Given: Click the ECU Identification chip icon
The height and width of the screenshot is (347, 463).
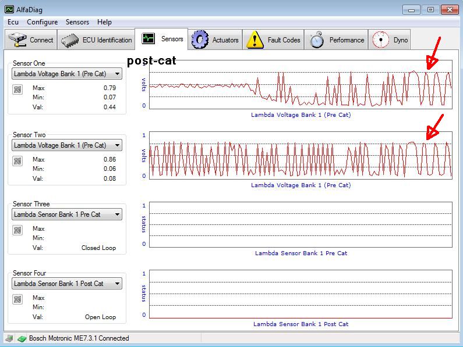Looking at the screenshot, I should click(x=70, y=40).
